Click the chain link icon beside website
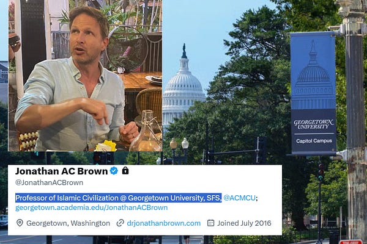 (120, 223)
